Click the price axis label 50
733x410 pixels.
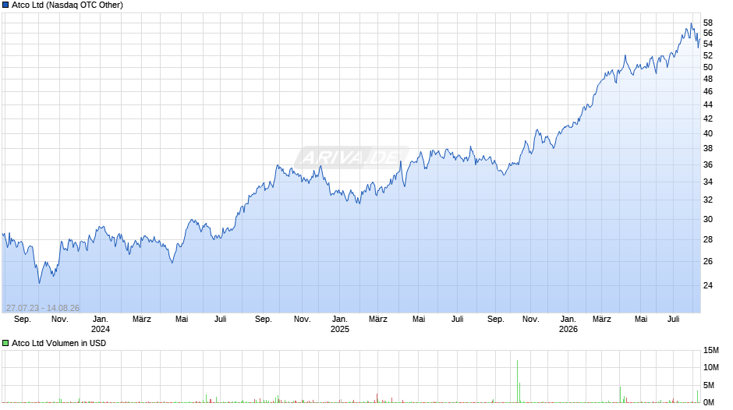coord(708,67)
